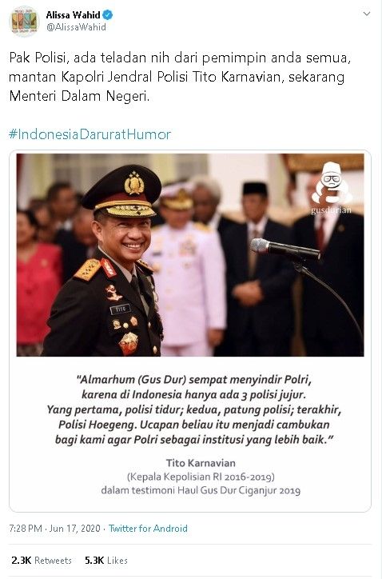This screenshot has height=579, width=382.
Task: Click the Kepala Kepolisian RI 2016-2019 line
Action: (201, 477)
